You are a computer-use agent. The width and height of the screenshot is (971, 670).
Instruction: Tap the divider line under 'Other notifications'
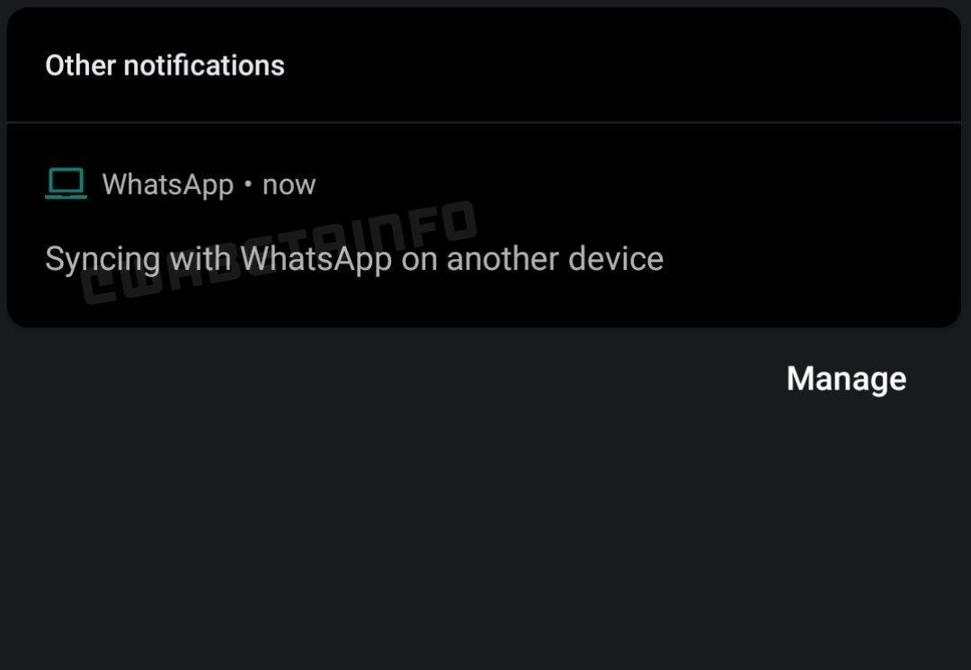point(484,122)
